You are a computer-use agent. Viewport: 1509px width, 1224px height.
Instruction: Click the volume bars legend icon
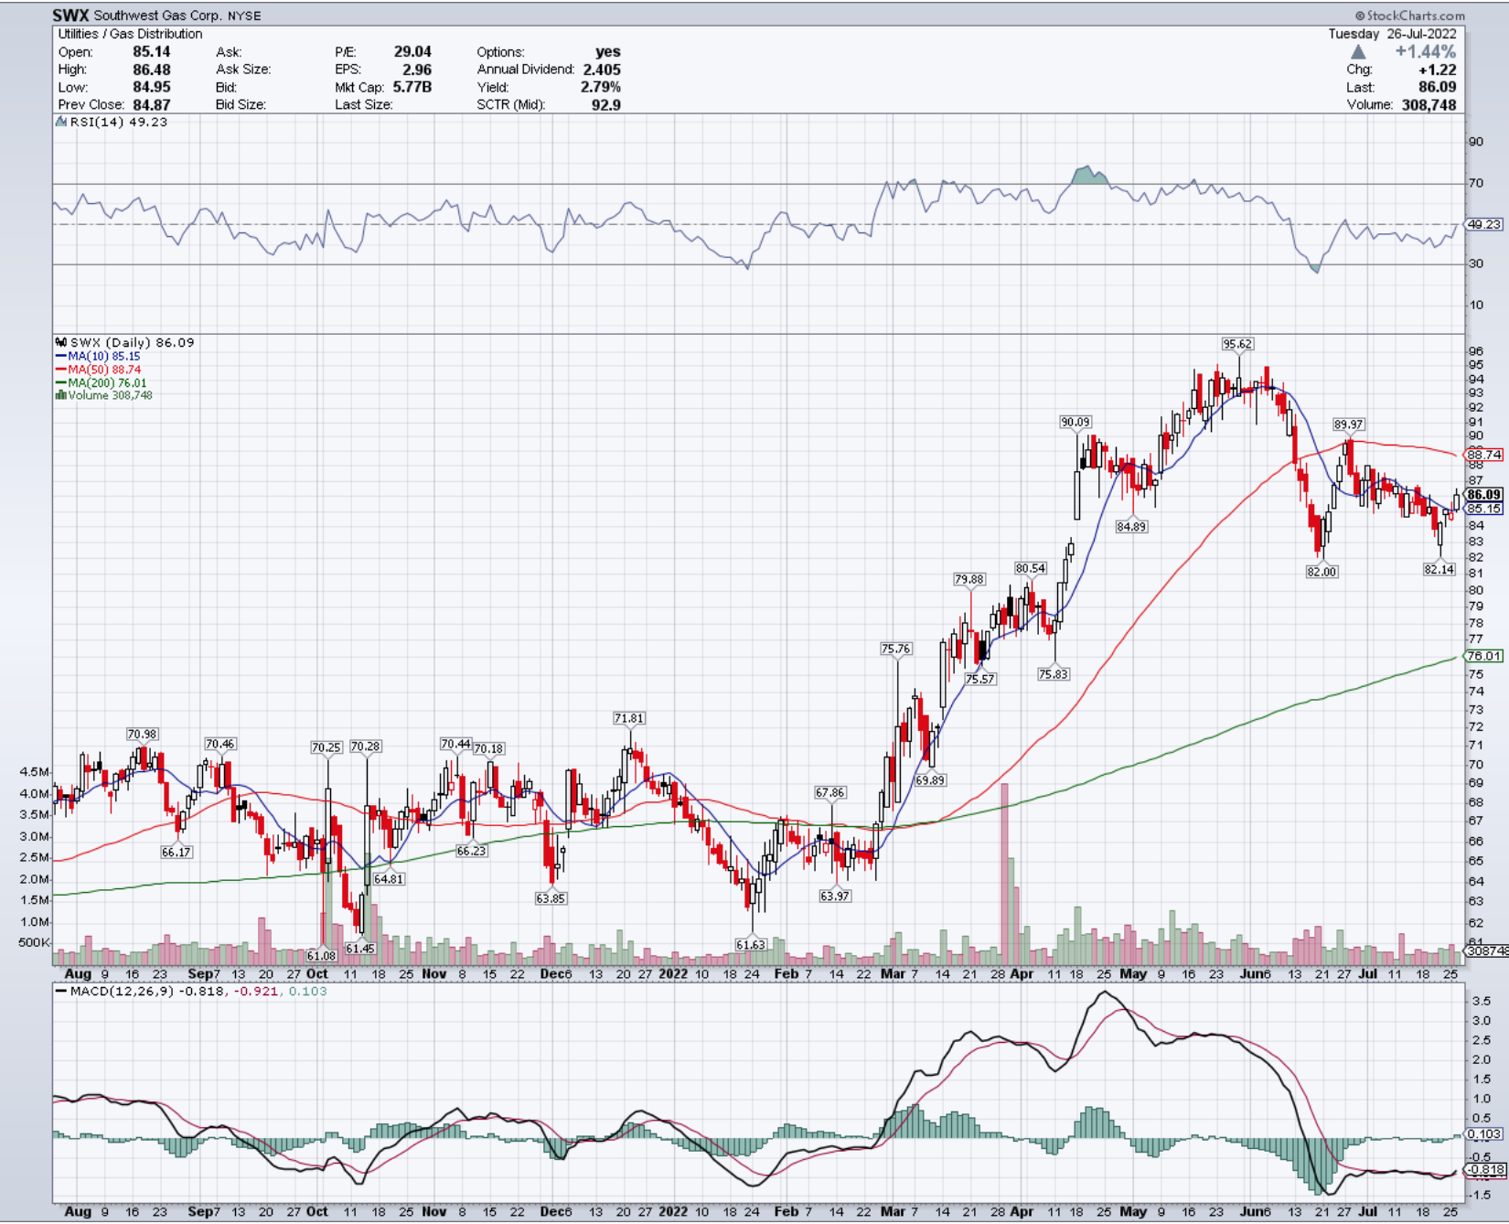[x=60, y=395]
